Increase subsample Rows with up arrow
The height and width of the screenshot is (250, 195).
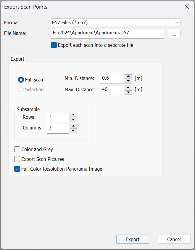click(x=73, y=115)
